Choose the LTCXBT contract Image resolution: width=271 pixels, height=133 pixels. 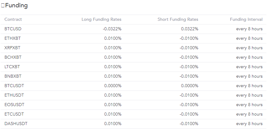(x=12, y=67)
